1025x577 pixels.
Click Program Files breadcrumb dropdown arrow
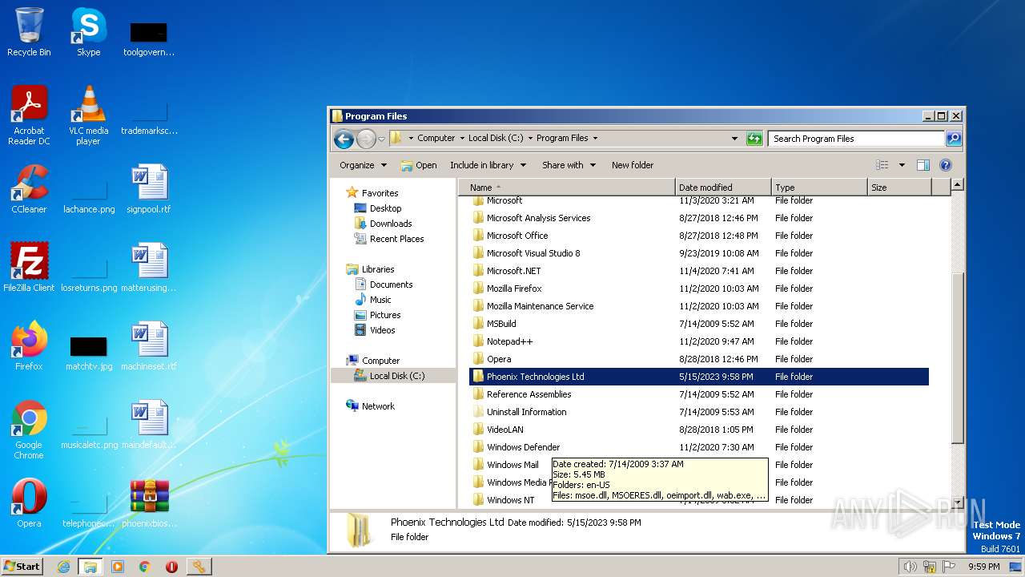coord(595,139)
